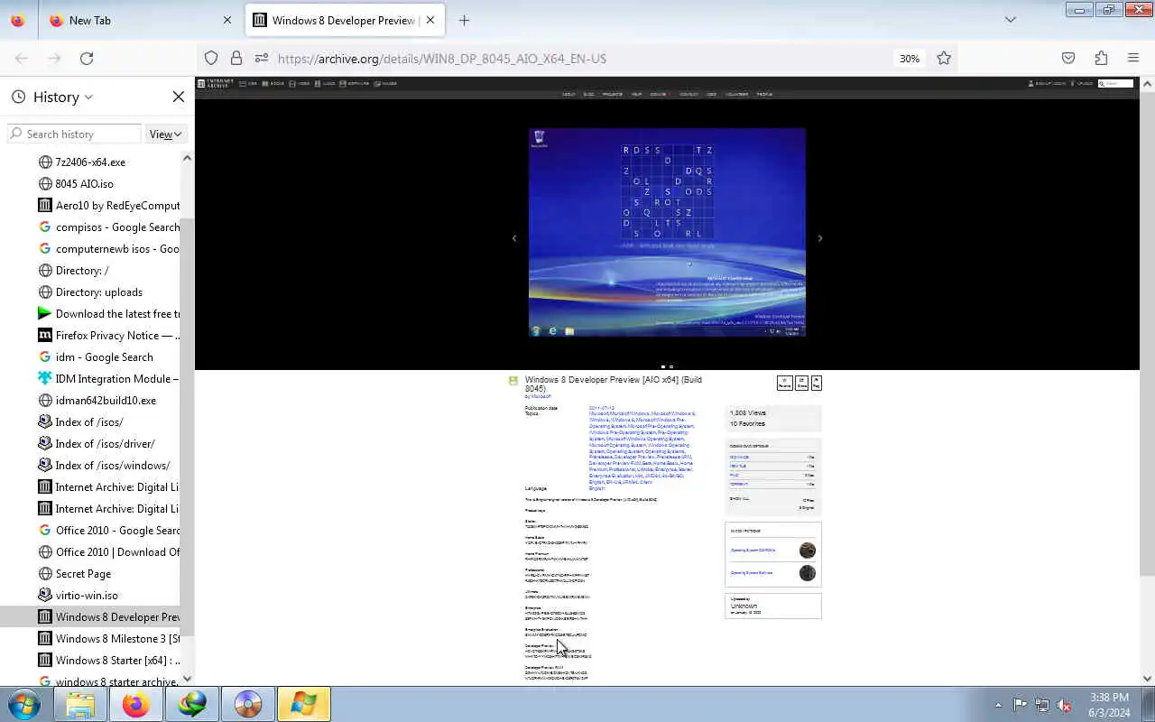Viewport: 1155px width, 722px height.
Task: Switch to the New Tab tab
Action: tap(140, 20)
